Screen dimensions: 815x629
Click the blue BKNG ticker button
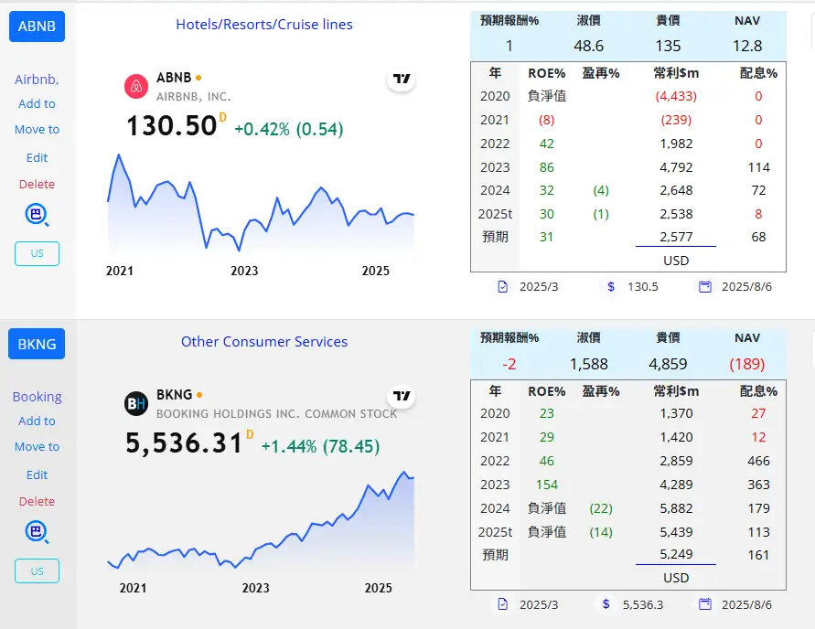[37, 344]
